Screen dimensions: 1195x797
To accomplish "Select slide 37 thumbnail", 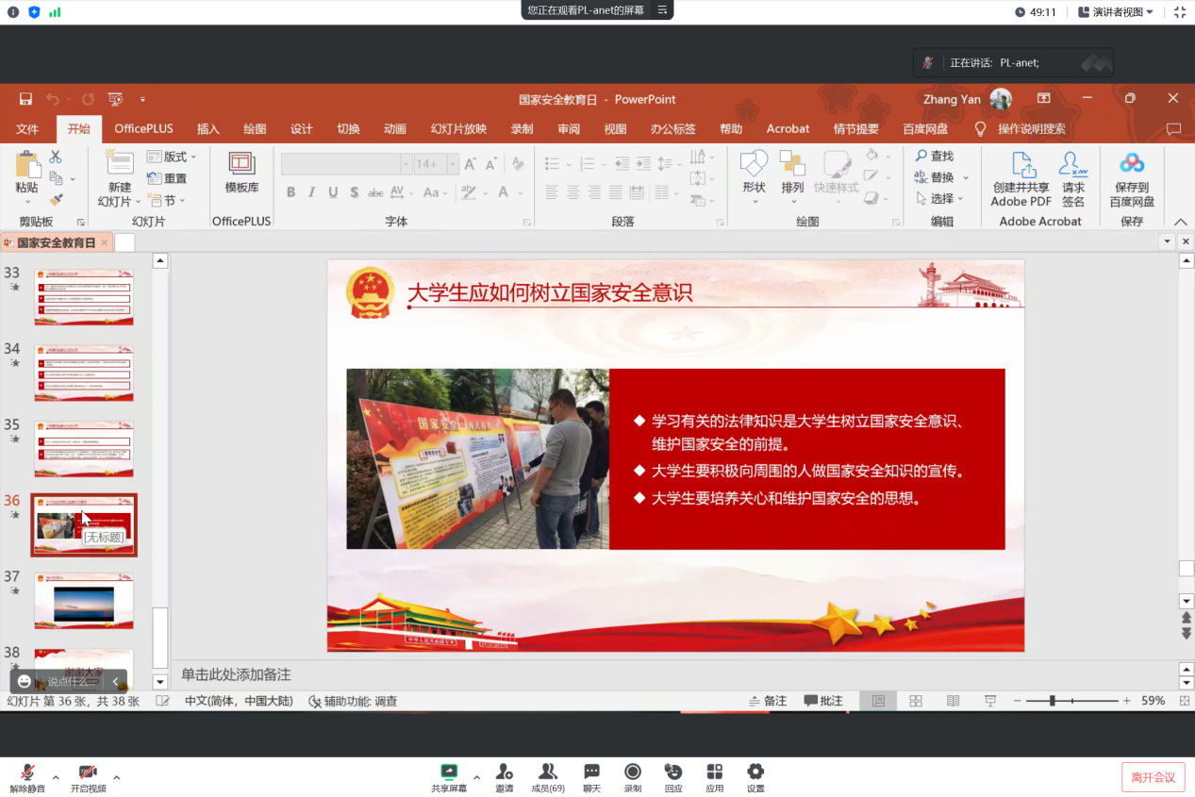I will click(x=84, y=601).
